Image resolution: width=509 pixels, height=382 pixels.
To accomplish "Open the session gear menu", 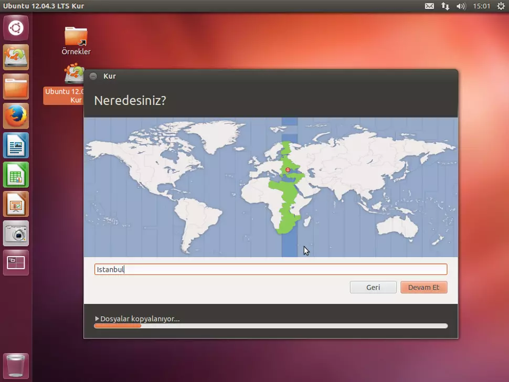I will (501, 6).
